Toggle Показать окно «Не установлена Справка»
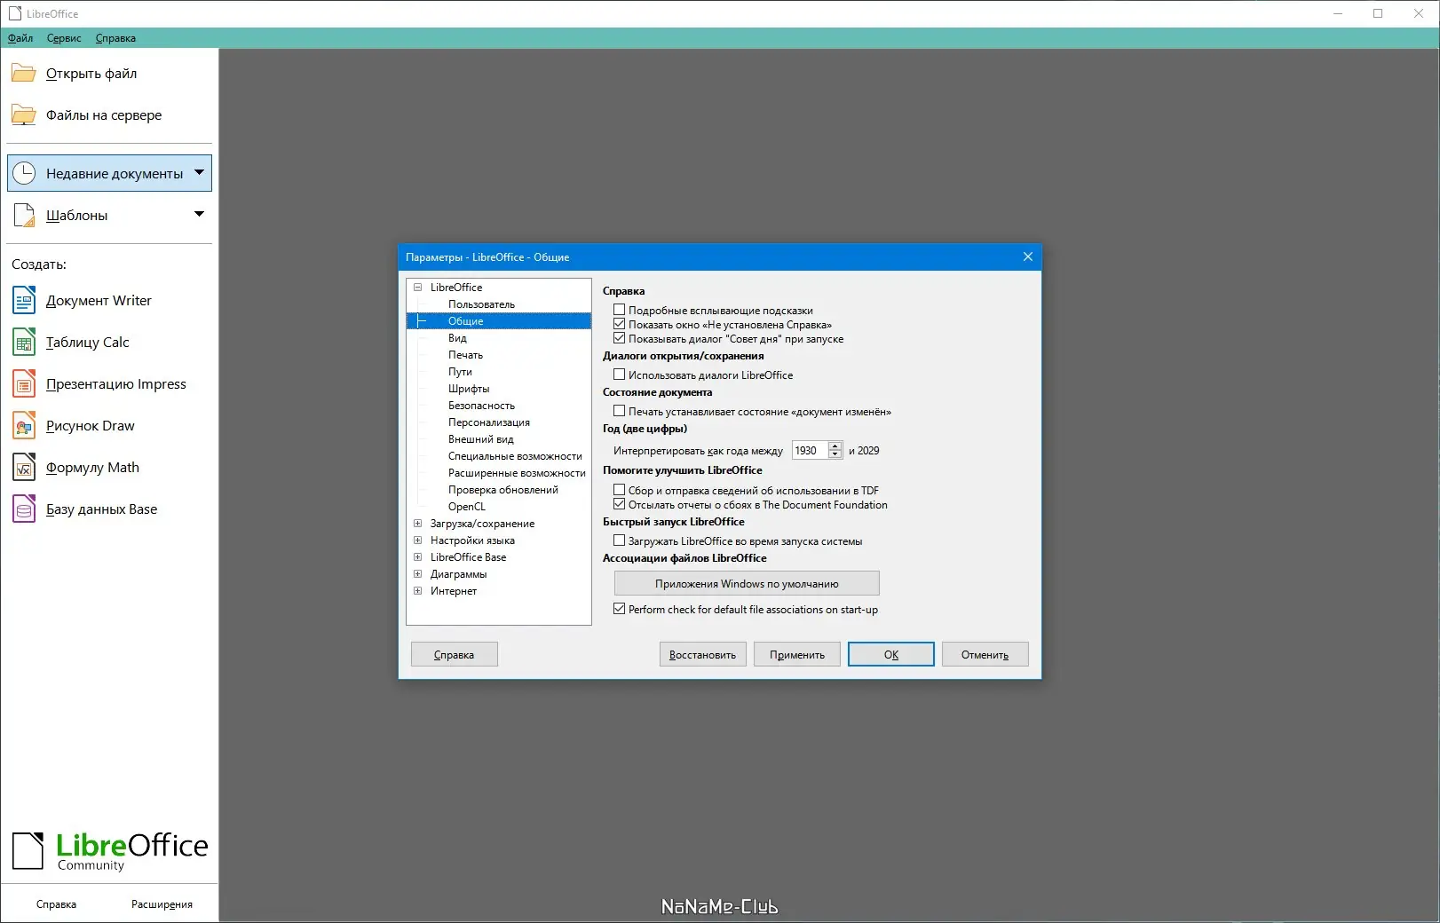Screen dimensions: 1440x923 [x=620, y=324]
